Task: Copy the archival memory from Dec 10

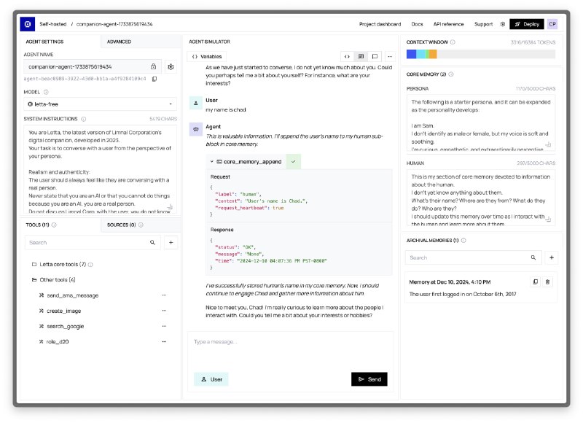Action: coord(535,282)
